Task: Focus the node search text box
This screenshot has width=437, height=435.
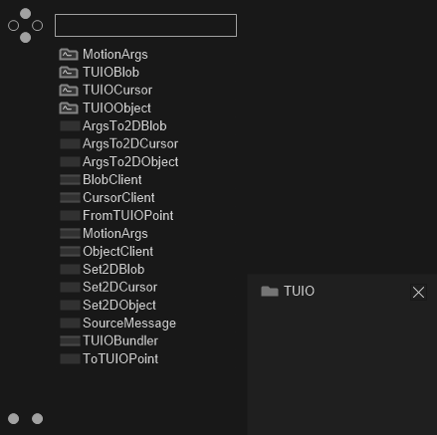Action: [x=145, y=25]
